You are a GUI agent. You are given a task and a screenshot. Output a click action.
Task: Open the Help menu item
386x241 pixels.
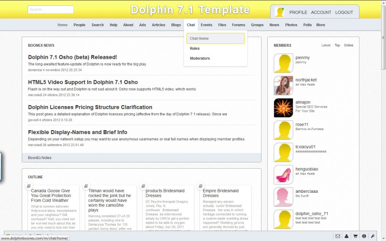(113, 25)
